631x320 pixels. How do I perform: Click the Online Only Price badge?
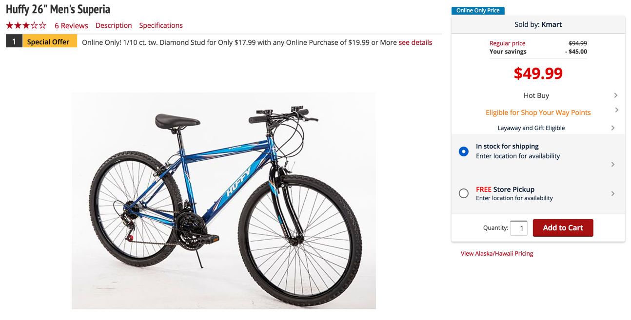pos(477,10)
